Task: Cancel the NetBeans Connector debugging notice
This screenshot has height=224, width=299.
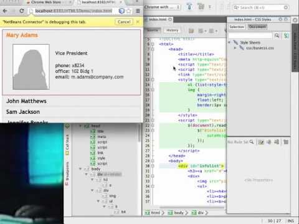Action: pyautogui.click(x=124, y=22)
